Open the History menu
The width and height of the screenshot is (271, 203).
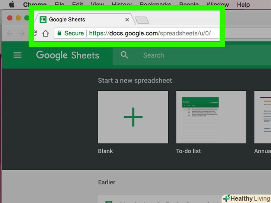click(122, 4)
